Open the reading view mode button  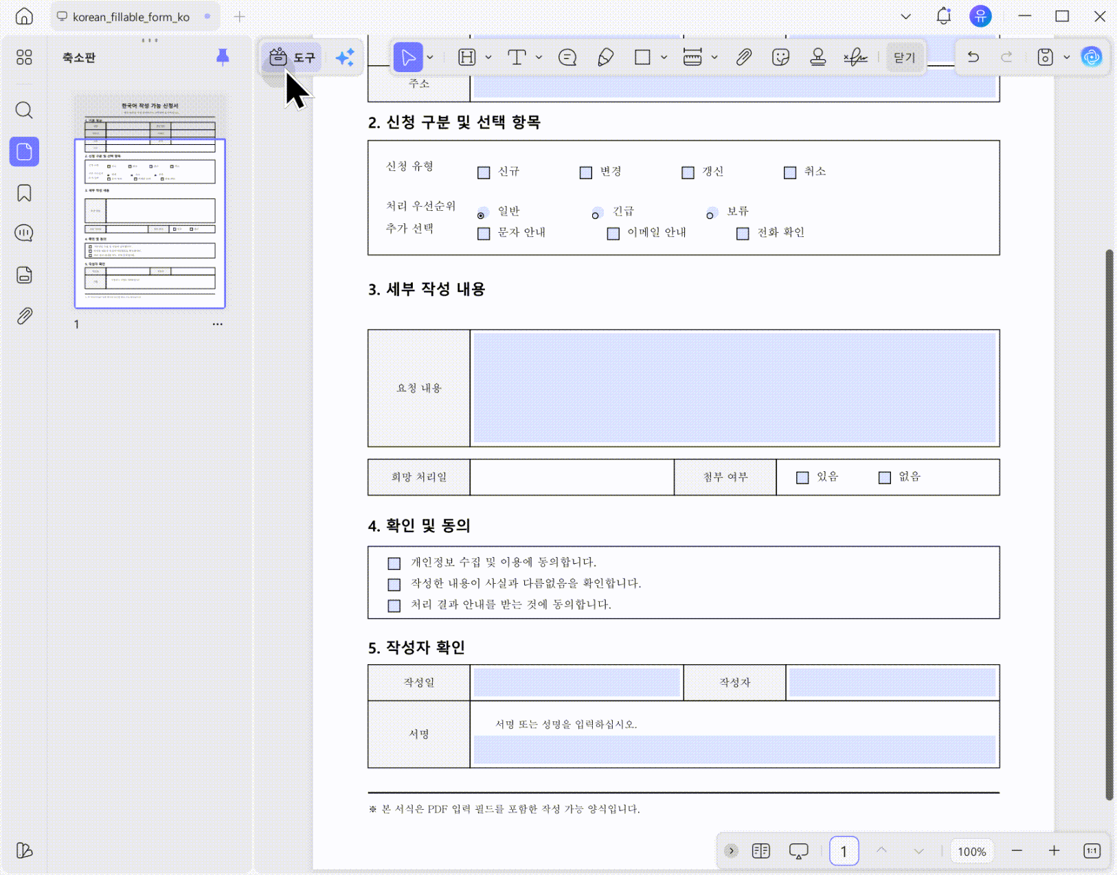coord(761,851)
